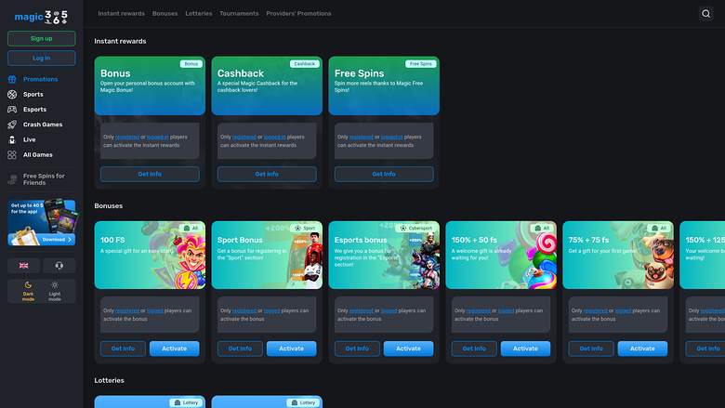The image size is (725, 408).
Task: Click logged-in link in Cashback card
Action: click(274, 137)
